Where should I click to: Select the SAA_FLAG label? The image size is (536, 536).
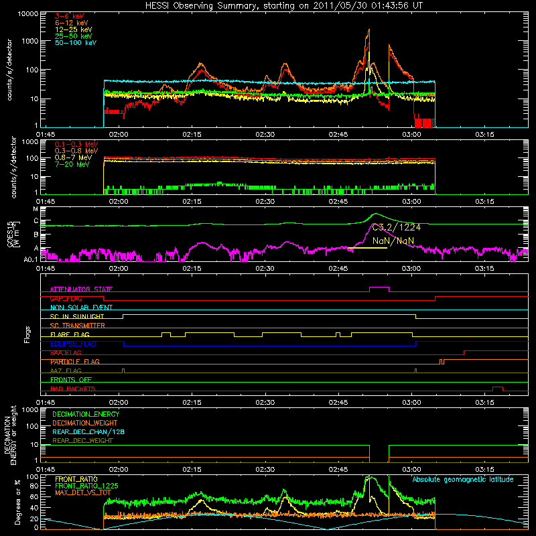pyautogui.click(x=66, y=353)
